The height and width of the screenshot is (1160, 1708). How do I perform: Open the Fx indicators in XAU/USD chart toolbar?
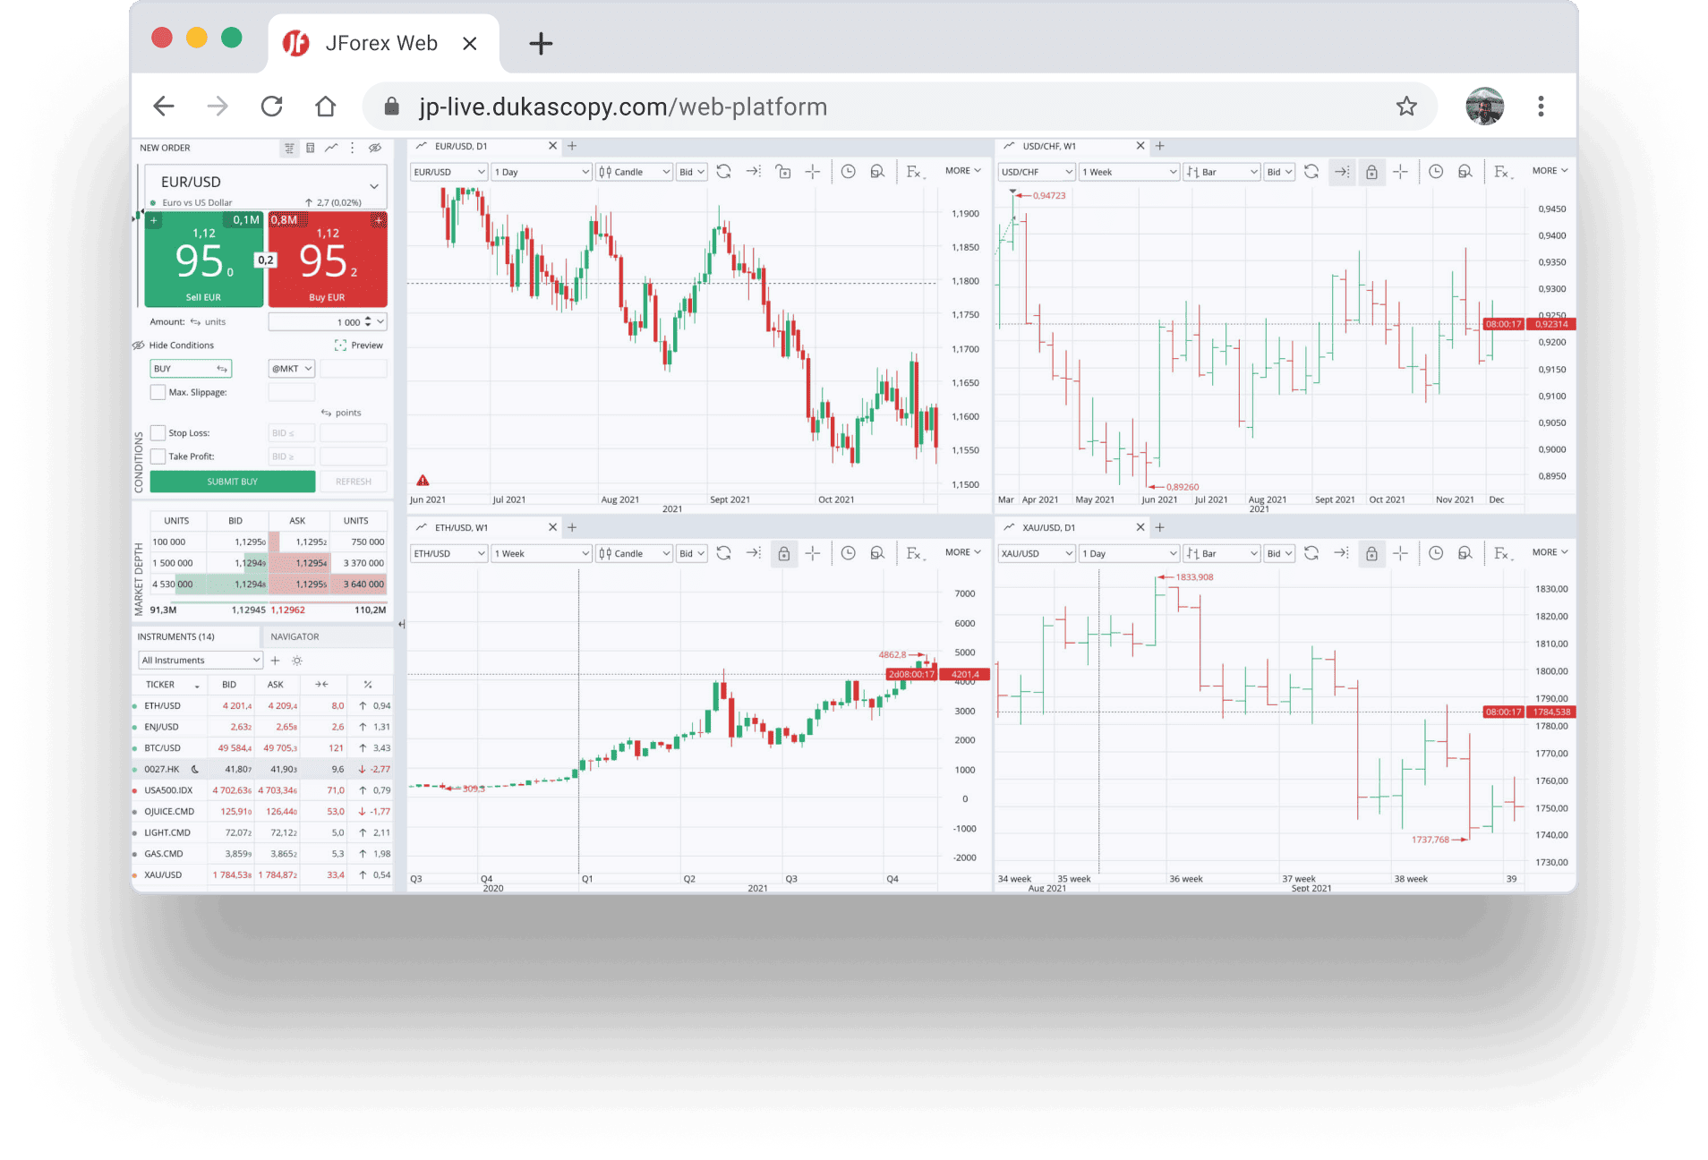[1502, 553]
